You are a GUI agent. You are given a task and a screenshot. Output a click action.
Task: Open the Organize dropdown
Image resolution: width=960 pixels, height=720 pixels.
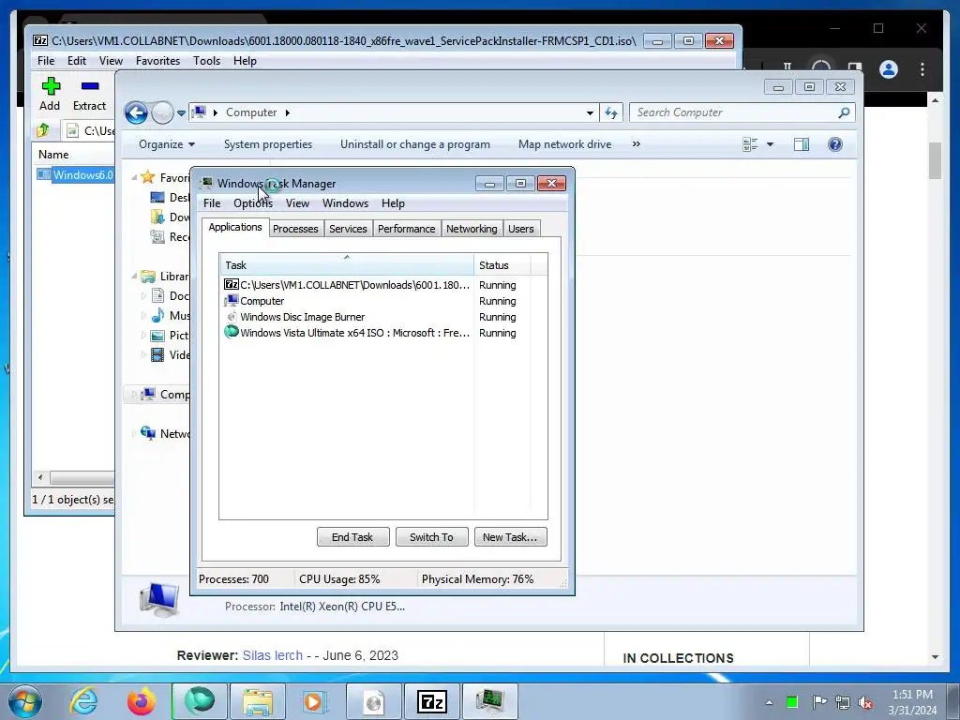click(167, 144)
